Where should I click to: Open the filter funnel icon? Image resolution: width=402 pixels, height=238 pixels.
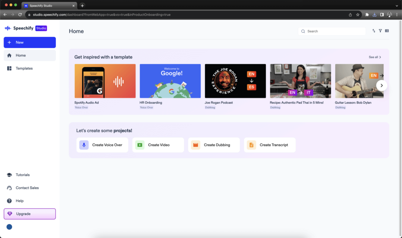pos(380,31)
